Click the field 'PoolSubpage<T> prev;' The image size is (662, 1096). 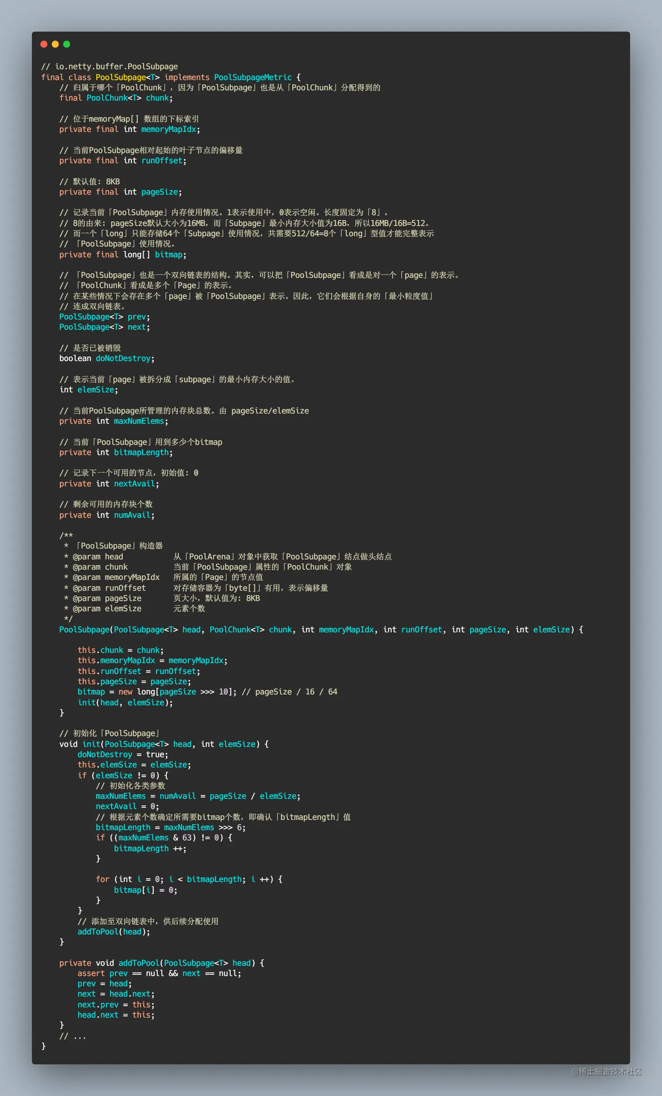click(105, 317)
